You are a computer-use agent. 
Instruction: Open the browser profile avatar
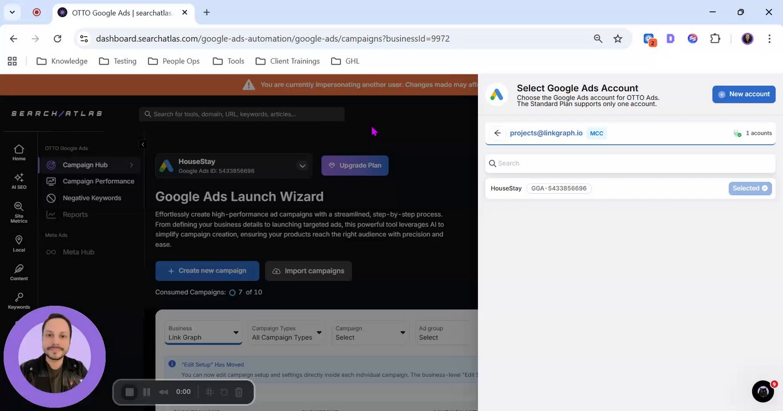pos(747,39)
